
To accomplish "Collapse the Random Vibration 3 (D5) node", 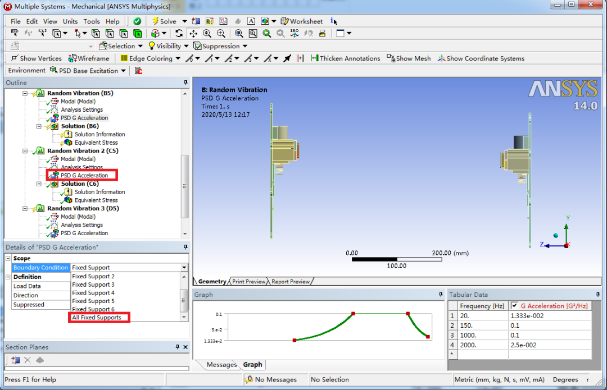I will point(25,208).
